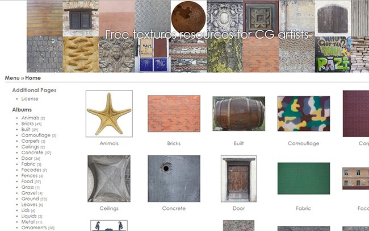This screenshot has width=369, height=231.
Task: Open the starfish Animals album thumbnail
Action: (109, 114)
